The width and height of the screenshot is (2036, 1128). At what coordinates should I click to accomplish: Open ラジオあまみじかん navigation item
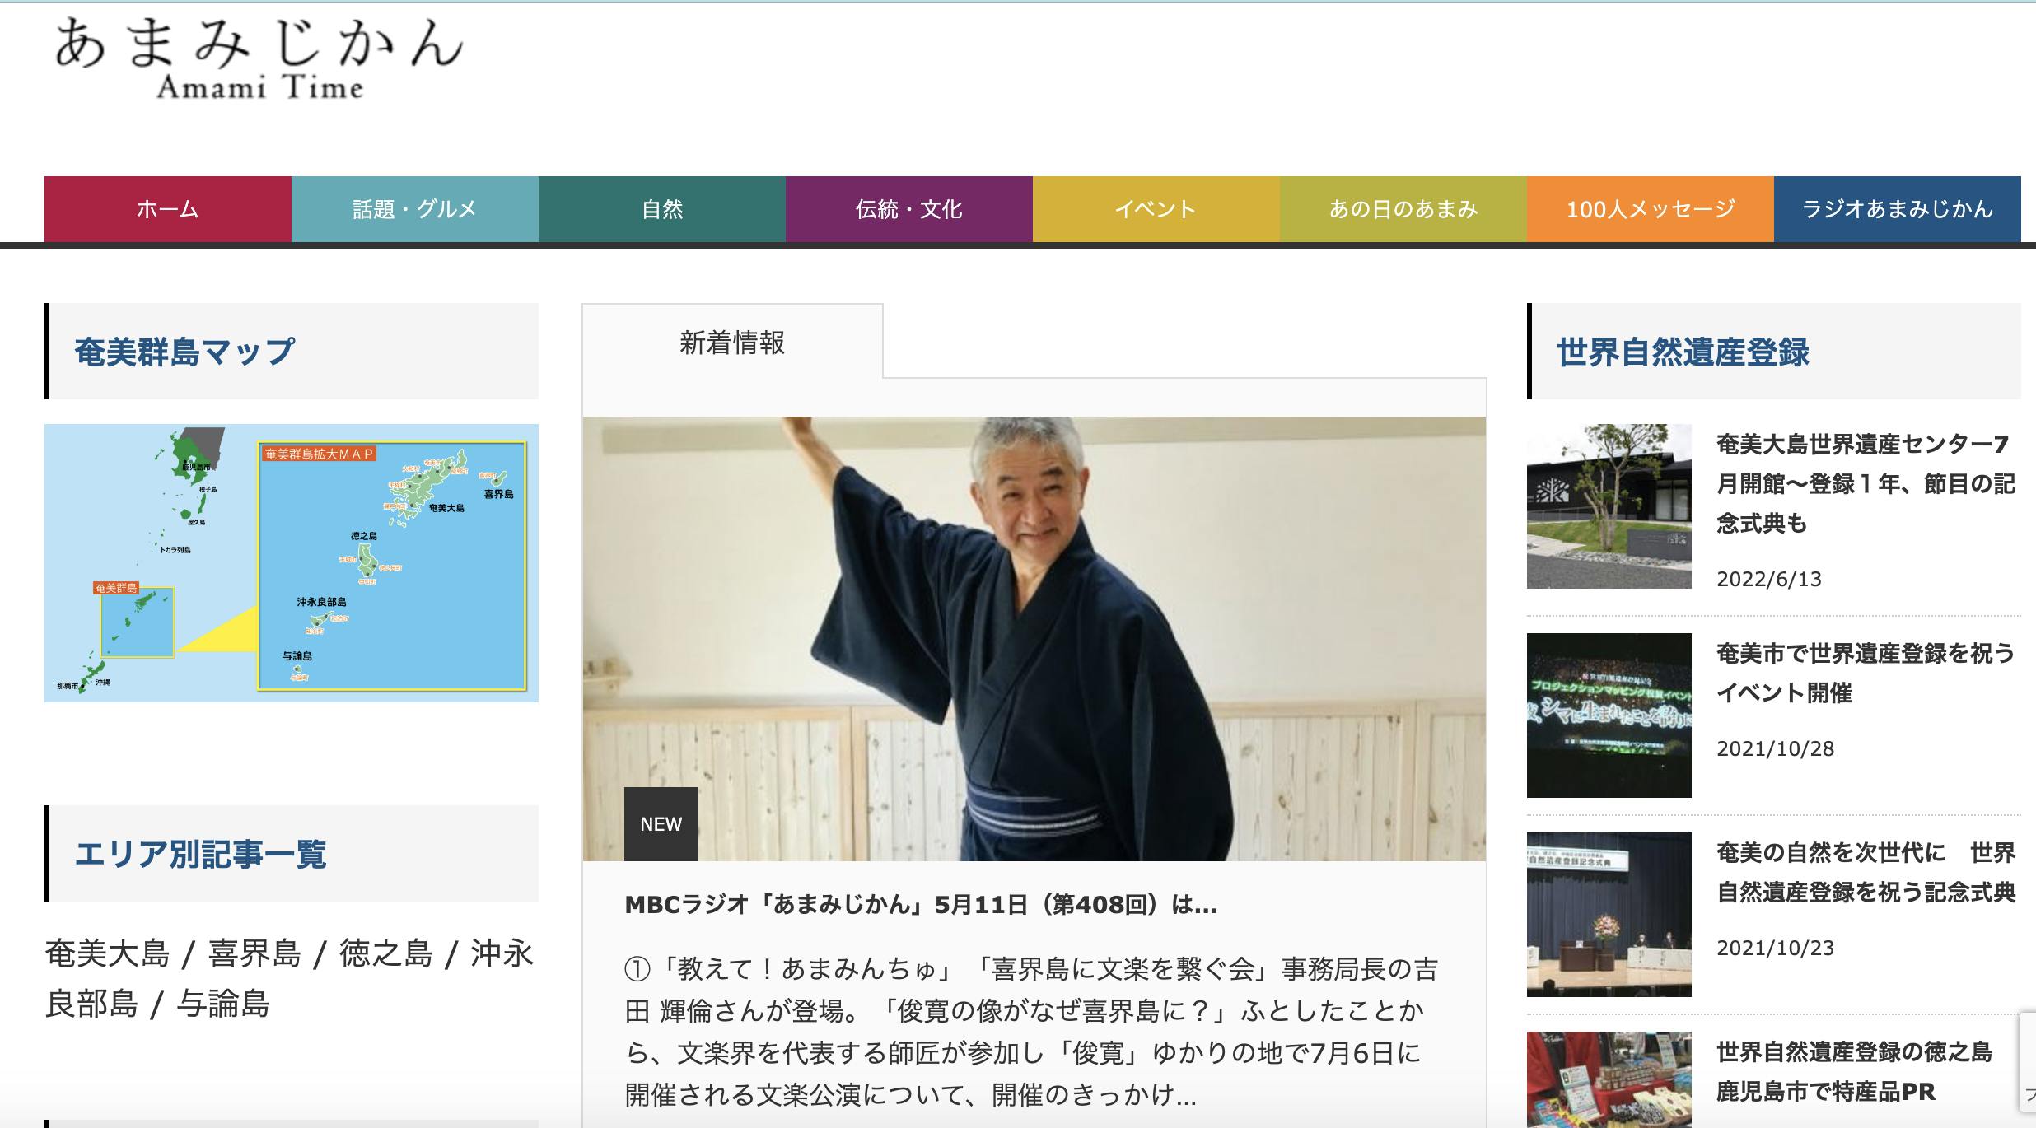[1897, 209]
